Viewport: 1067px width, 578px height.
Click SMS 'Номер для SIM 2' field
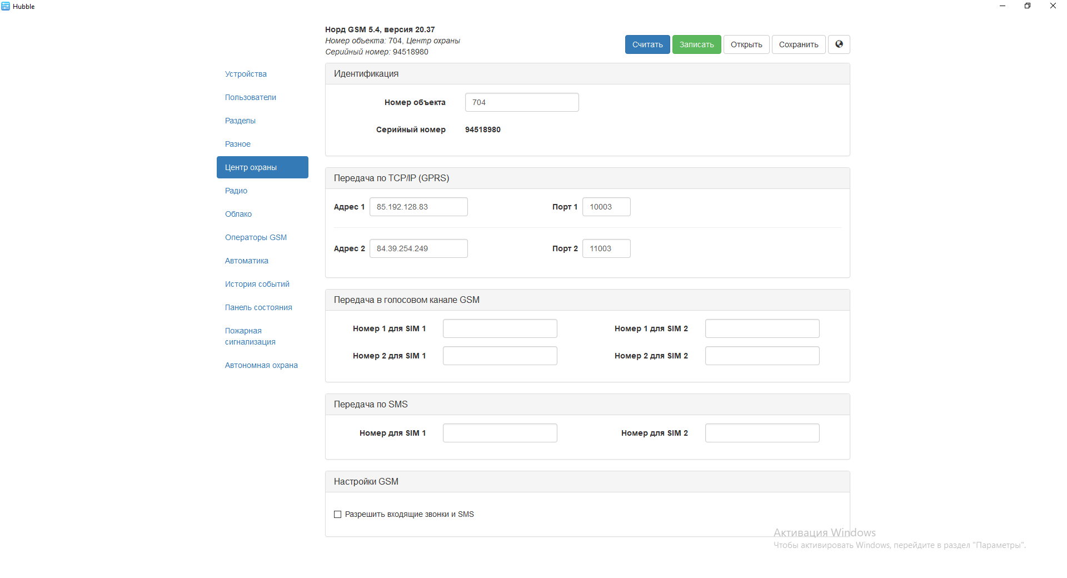pyautogui.click(x=762, y=433)
